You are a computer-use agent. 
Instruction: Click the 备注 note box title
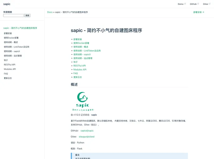77,155
